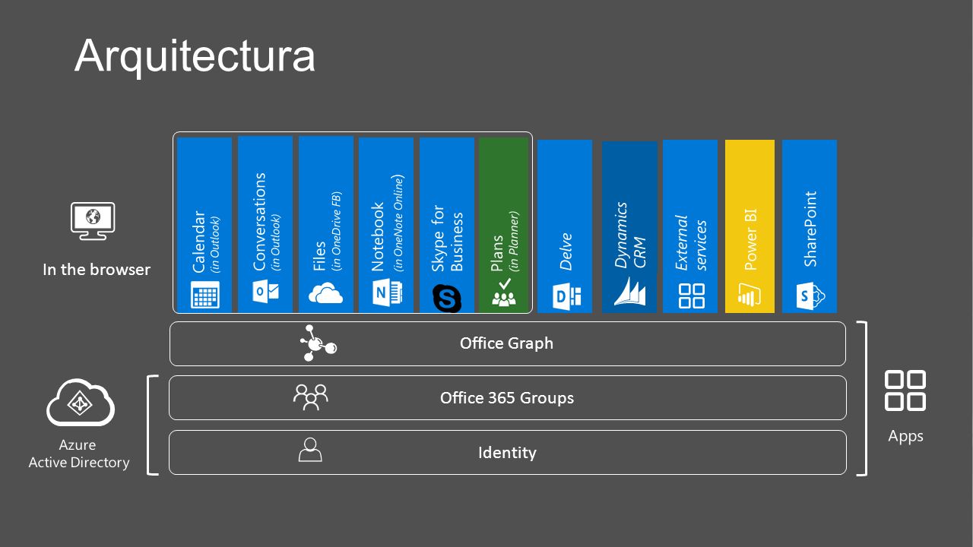
Task: Click the Delve column label
Action: point(566,251)
